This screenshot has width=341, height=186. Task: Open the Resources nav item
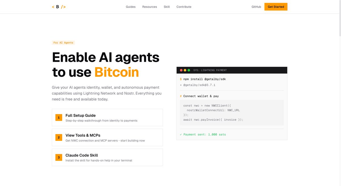[x=149, y=7]
